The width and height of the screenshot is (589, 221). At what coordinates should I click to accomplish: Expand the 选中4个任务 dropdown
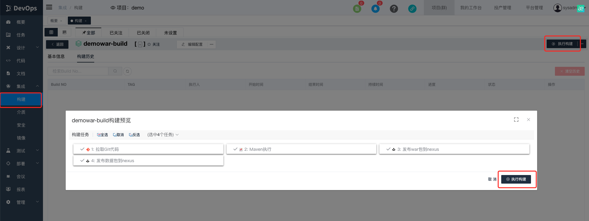point(163,135)
